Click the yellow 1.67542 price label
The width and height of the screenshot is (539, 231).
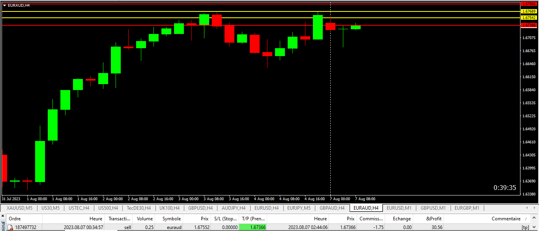529,18
